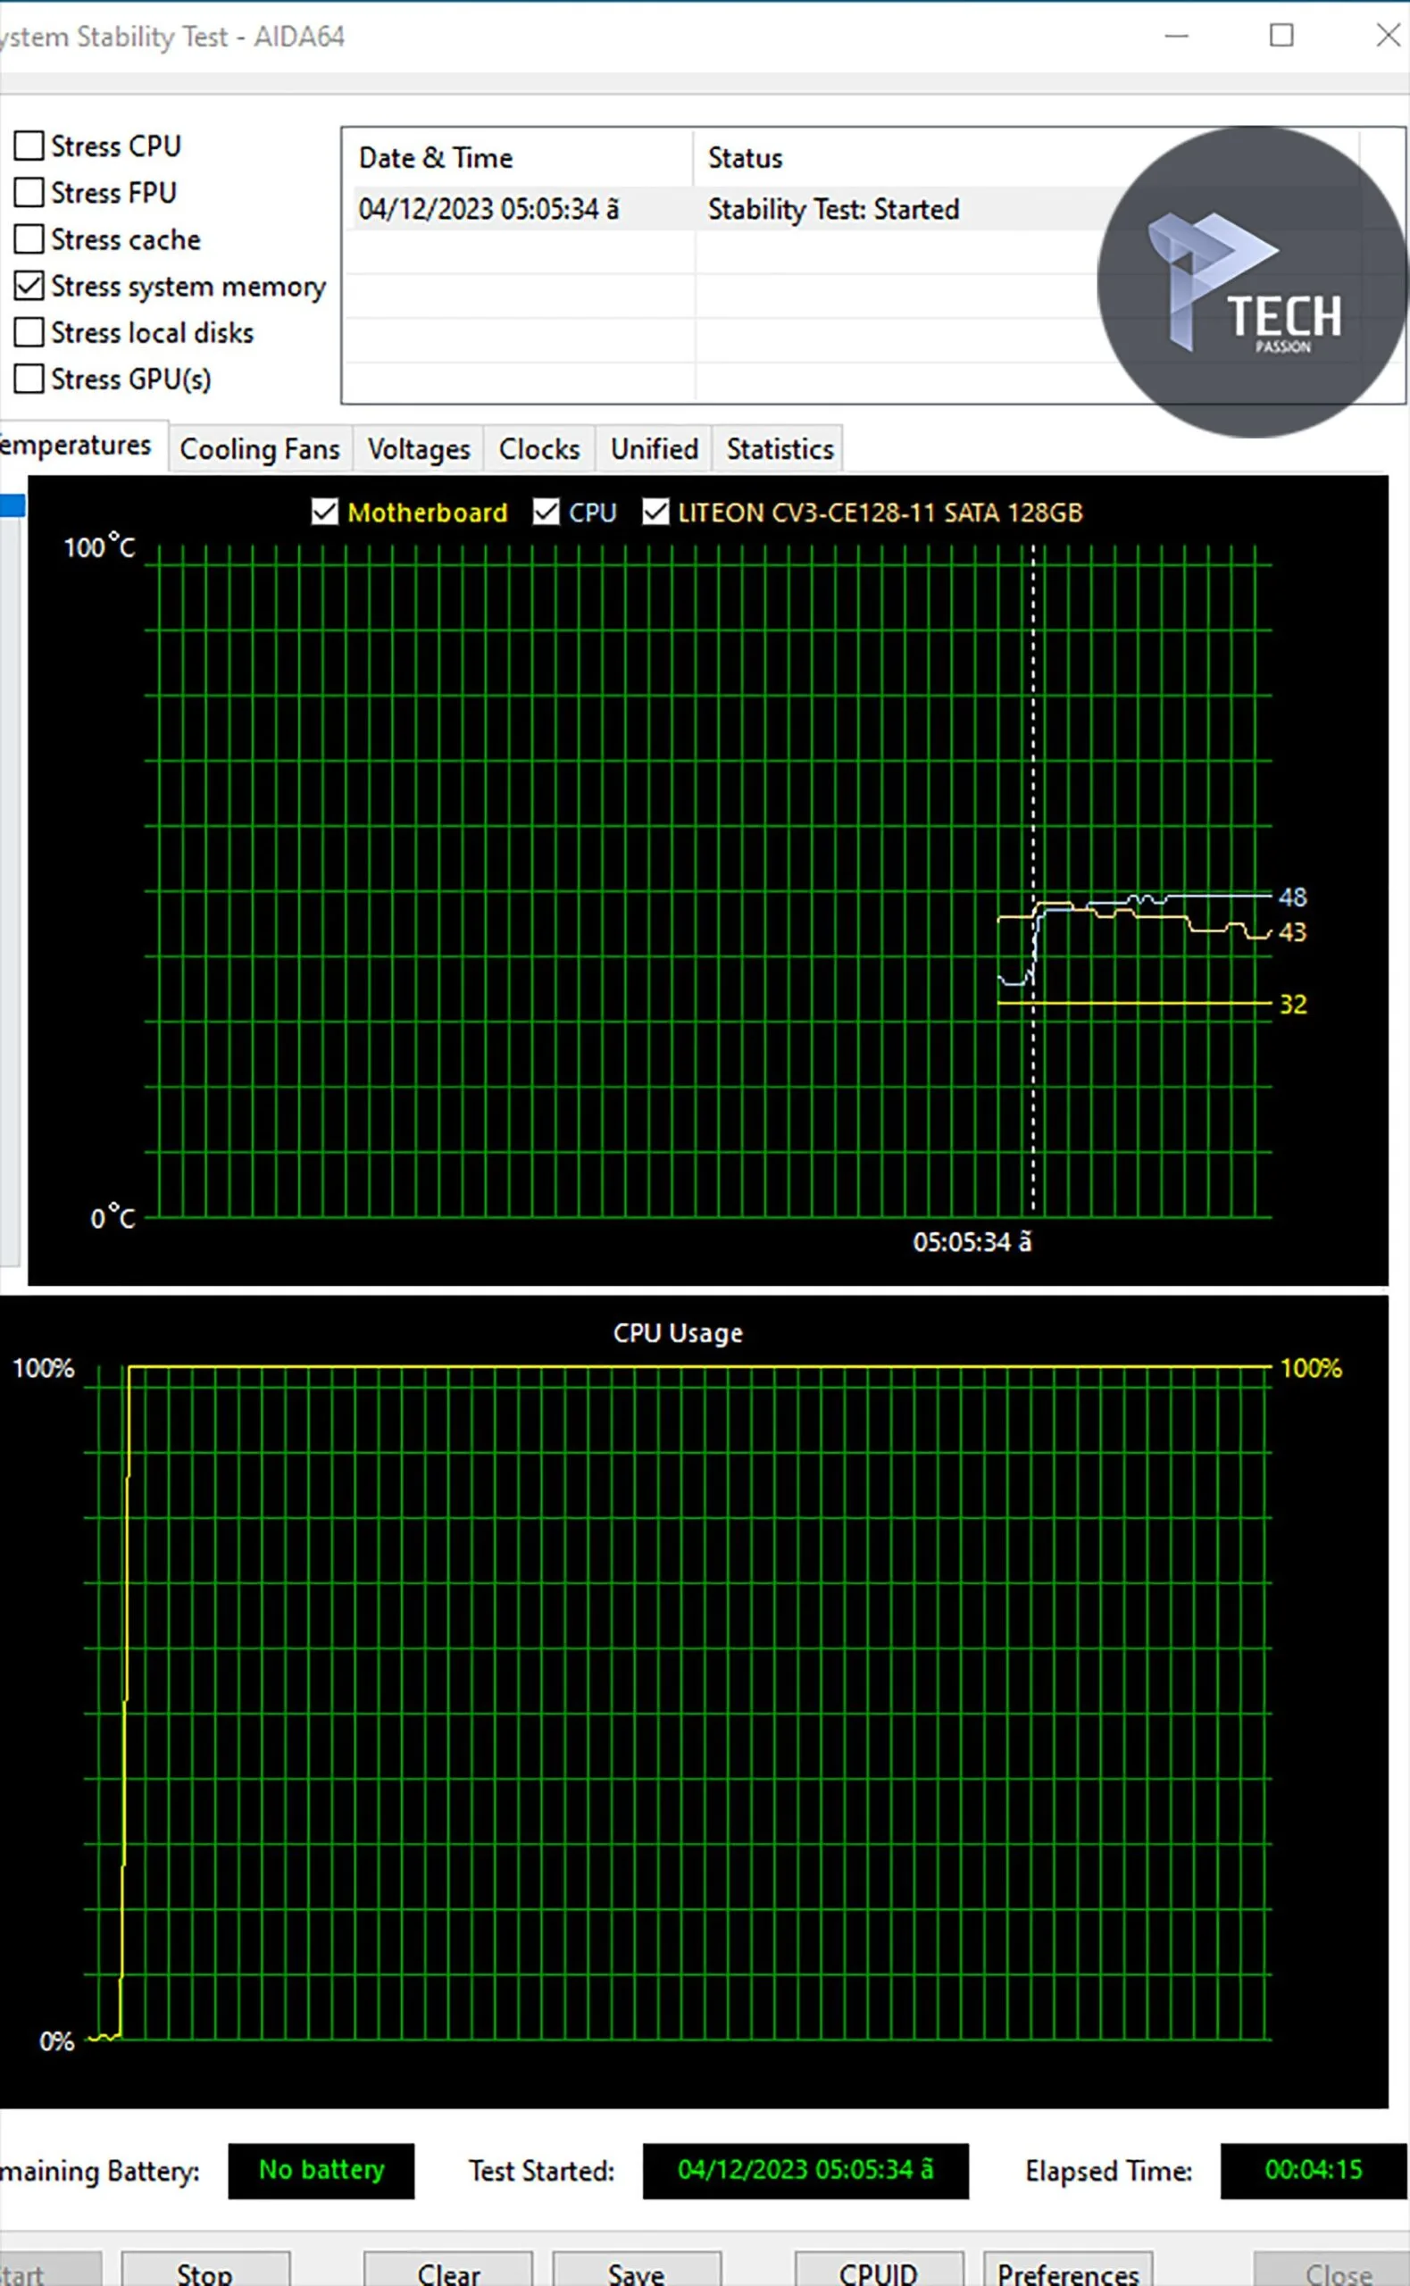
Task: Switch to the Voltages tab
Action: pos(419,448)
